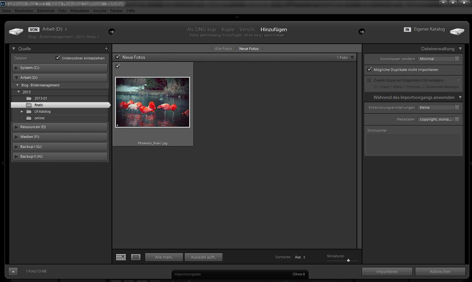
Task: Click the plus icon in Quelle panel
Action: tap(106, 49)
